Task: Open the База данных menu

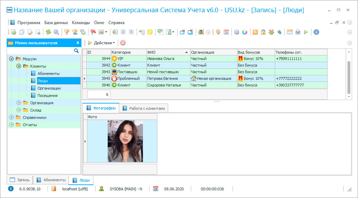Action: click(x=56, y=23)
